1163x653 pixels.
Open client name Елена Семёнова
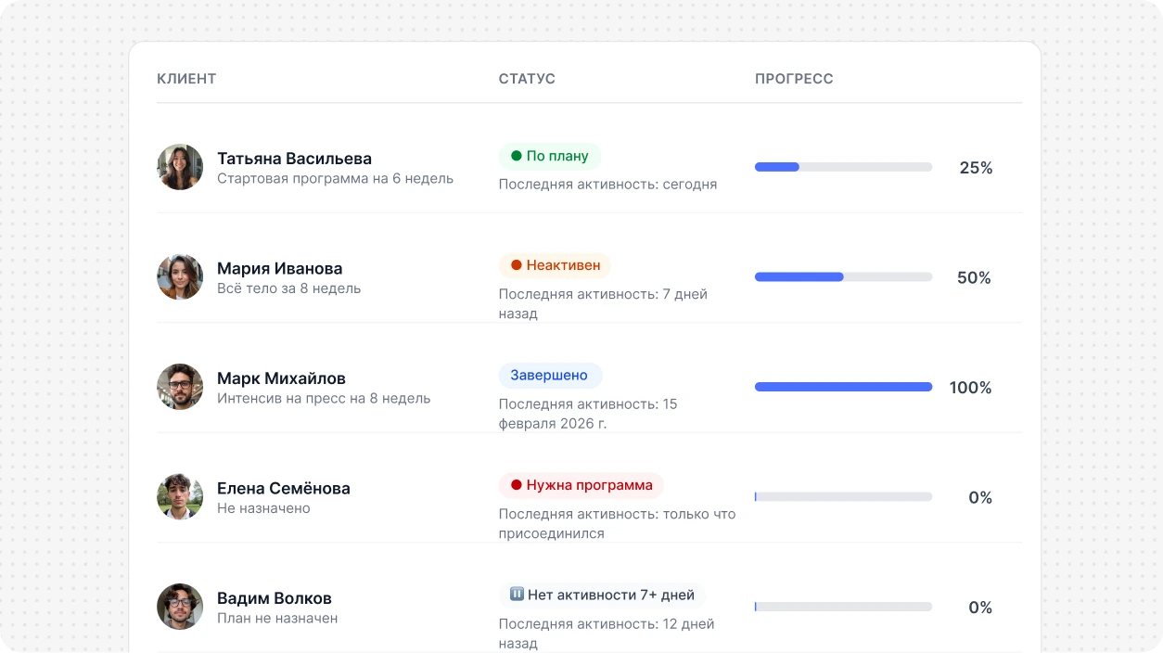(x=284, y=488)
